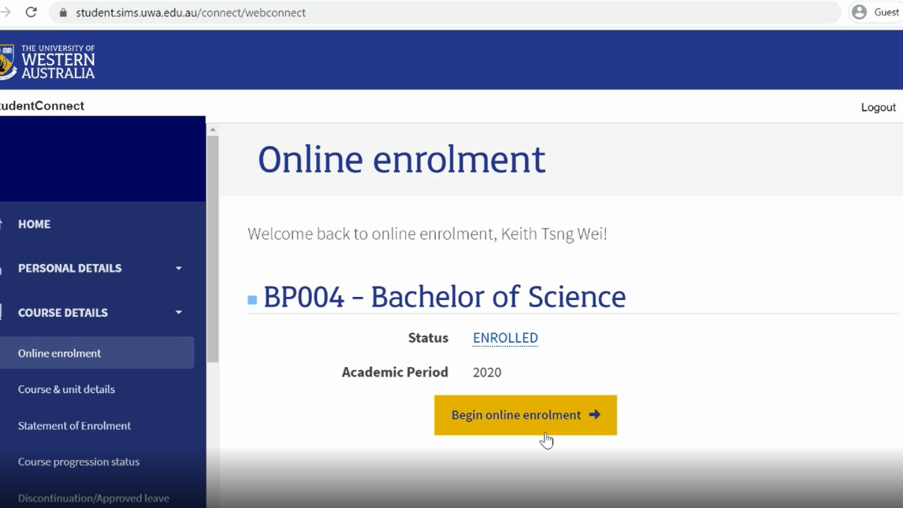Open Statement of Enrolment page
Image resolution: width=903 pixels, height=508 pixels.
[74, 426]
